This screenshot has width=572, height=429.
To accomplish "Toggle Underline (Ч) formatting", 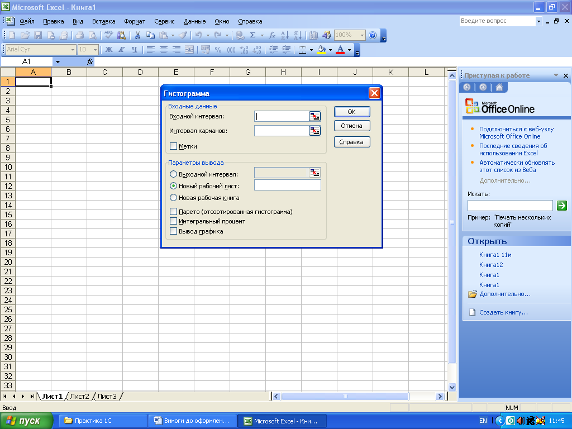I will 134,49.
